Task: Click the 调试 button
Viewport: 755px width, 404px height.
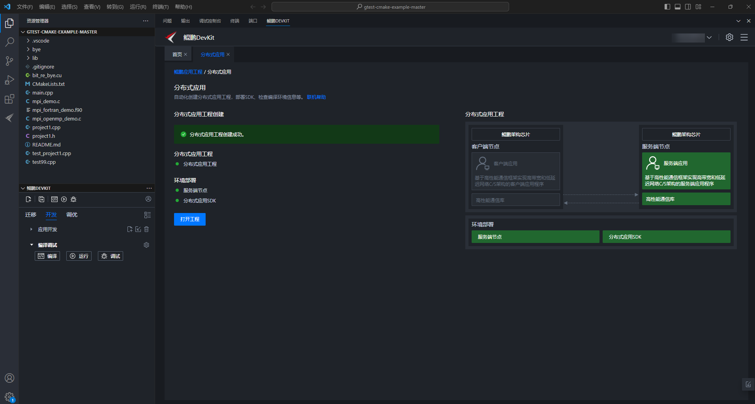Action: pos(111,256)
